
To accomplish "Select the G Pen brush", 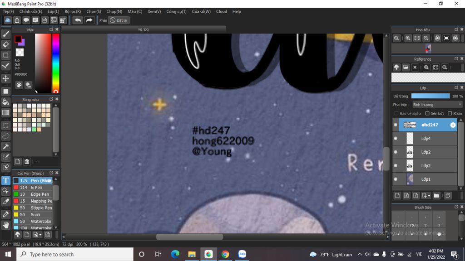I will point(33,187).
